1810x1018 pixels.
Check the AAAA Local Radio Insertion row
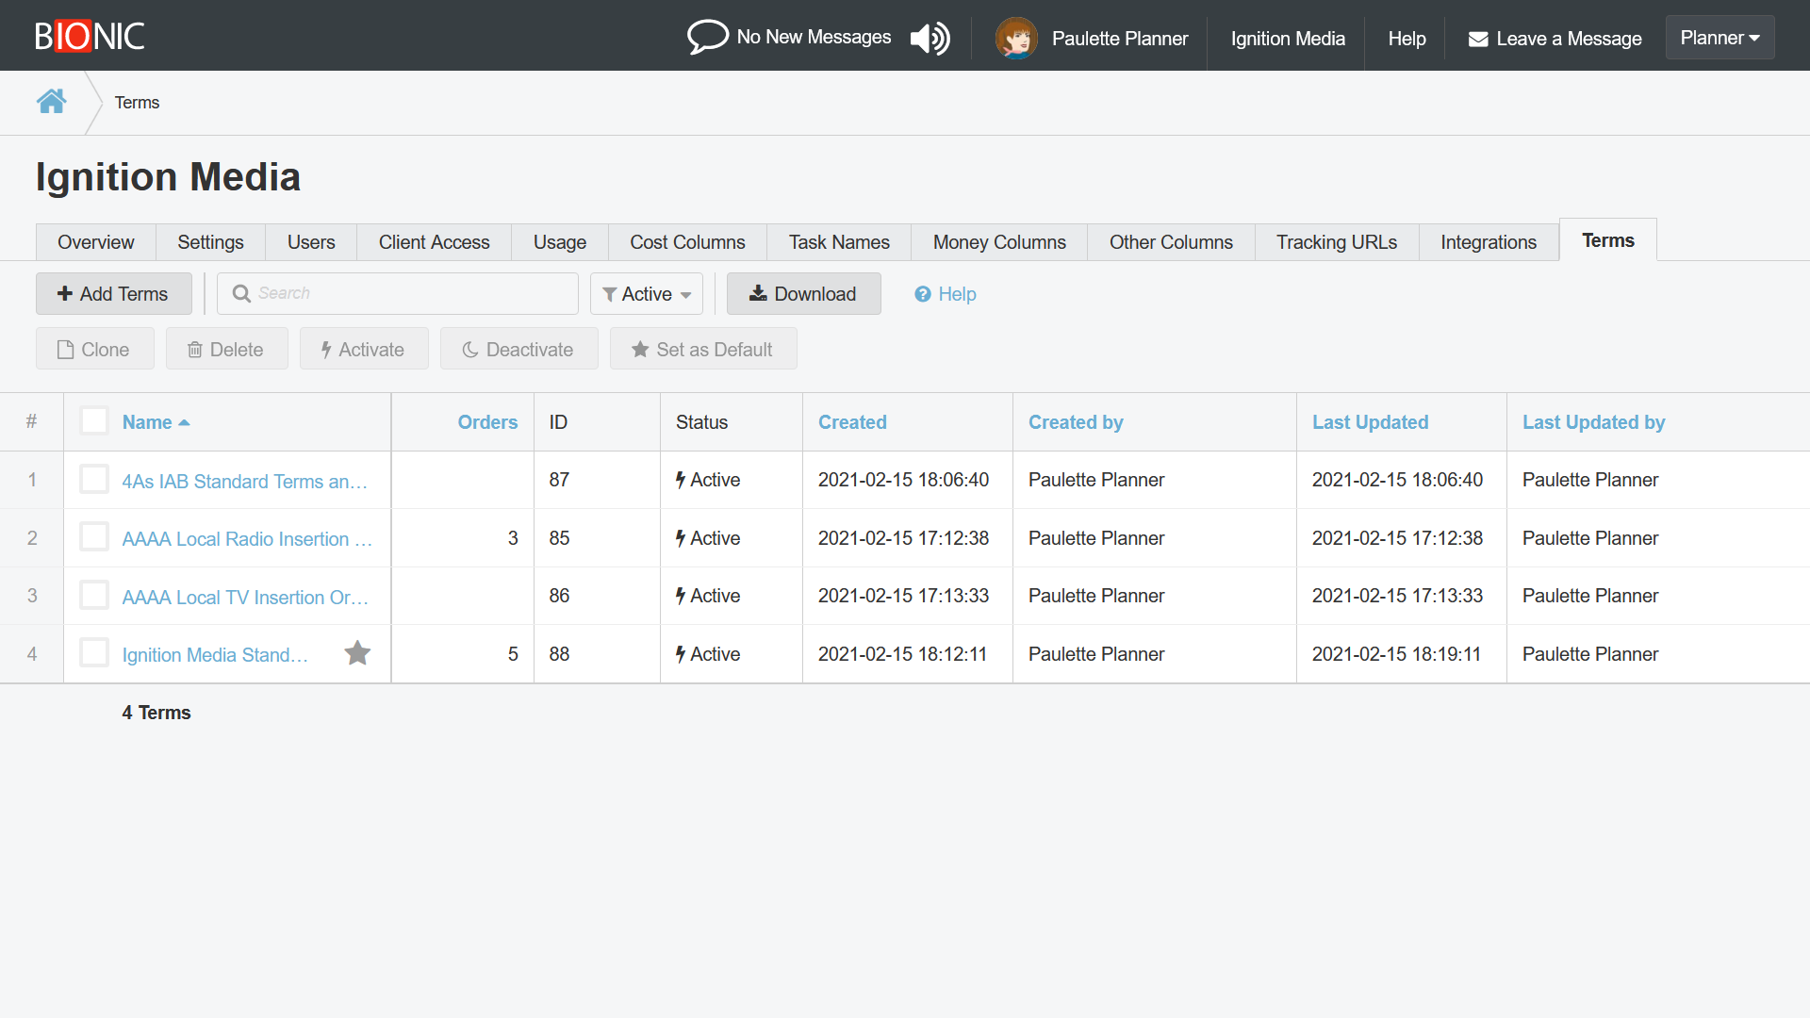click(x=94, y=537)
